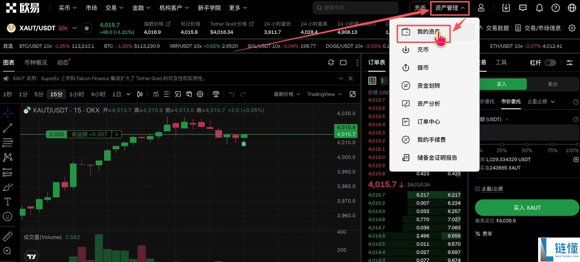
Task: Open page settings gear near 交易/市场信息
Action: click(x=572, y=28)
